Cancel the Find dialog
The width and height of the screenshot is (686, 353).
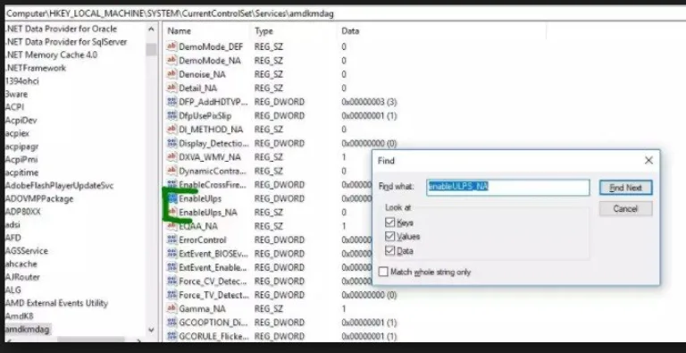[x=625, y=208]
